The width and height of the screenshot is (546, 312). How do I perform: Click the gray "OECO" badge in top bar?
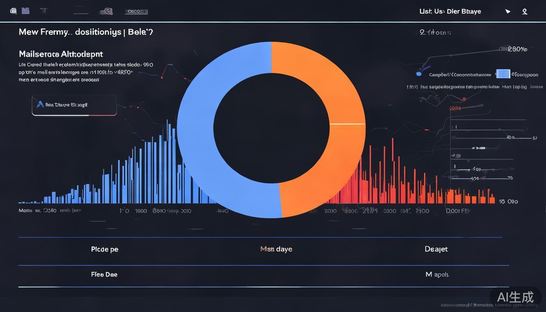pos(136,12)
